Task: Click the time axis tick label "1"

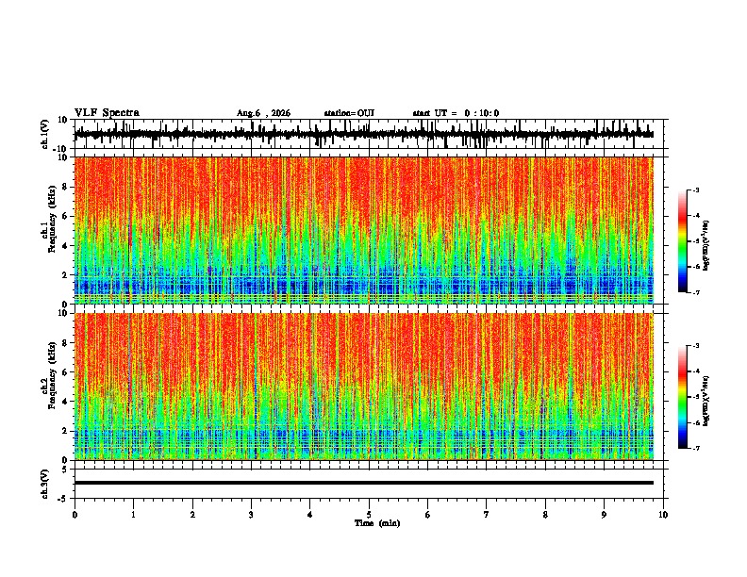Action: pos(133,515)
